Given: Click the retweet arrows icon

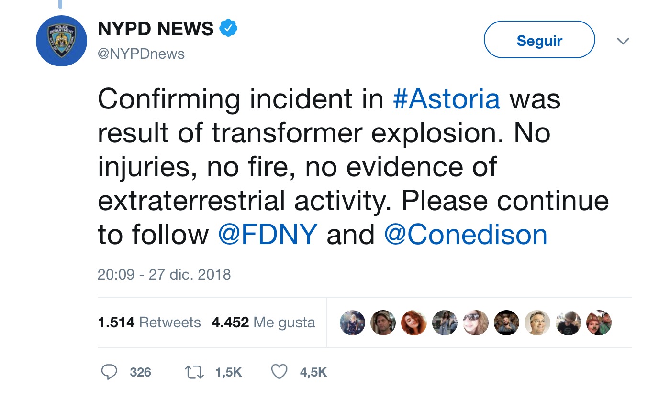Looking at the screenshot, I should point(195,372).
